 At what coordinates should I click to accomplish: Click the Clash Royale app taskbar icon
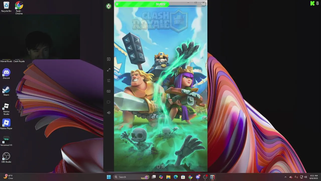pyautogui.click(x=212, y=177)
